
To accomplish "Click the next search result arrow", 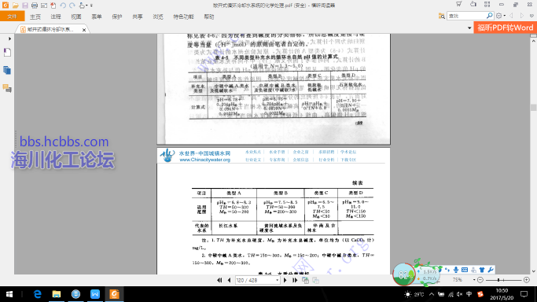I will (x=521, y=16).
